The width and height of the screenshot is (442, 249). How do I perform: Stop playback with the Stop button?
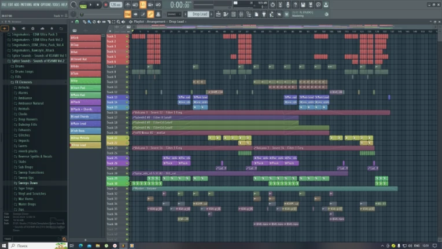point(98,5)
